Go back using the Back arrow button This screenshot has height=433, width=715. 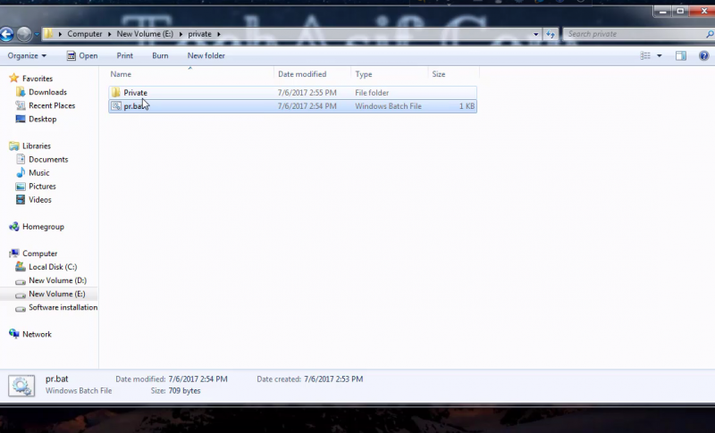[x=6, y=34]
